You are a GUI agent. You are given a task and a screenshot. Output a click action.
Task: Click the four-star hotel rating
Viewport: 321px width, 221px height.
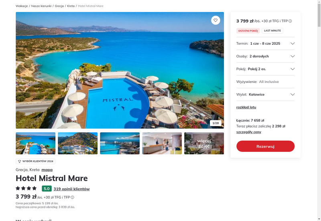(26, 188)
